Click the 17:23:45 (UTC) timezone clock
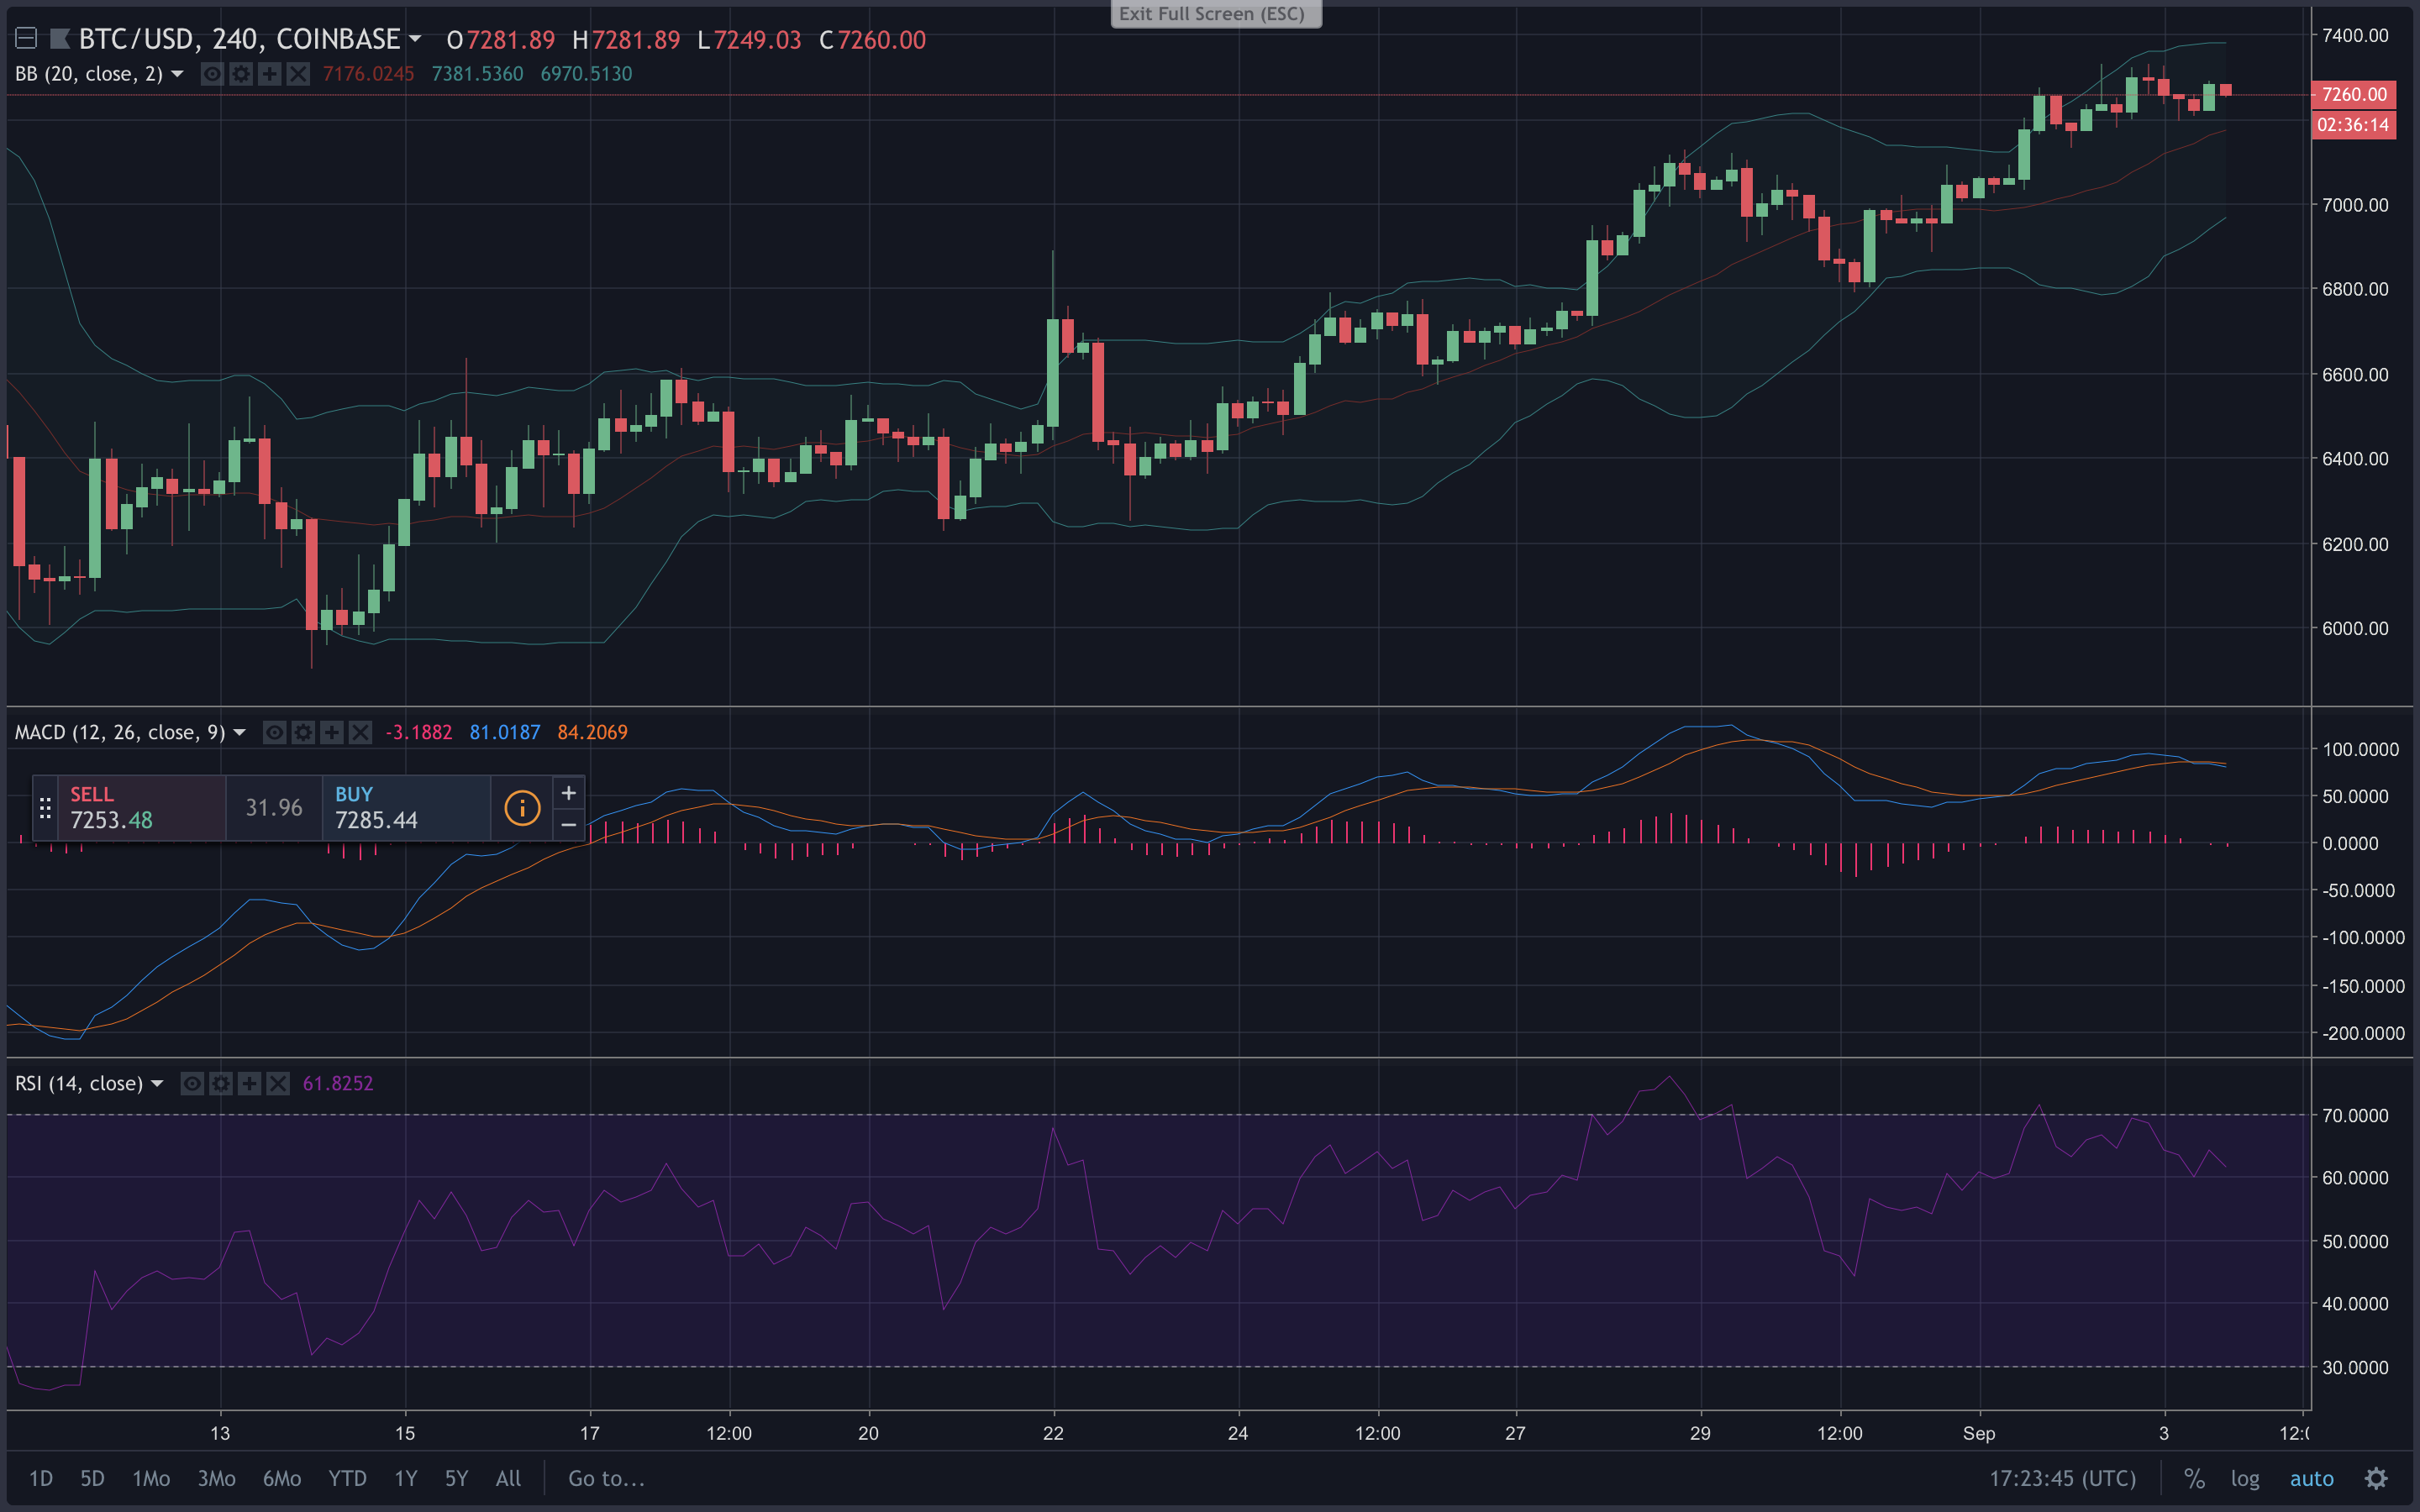This screenshot has height=1512, width=2420. coord(2062,1478)
